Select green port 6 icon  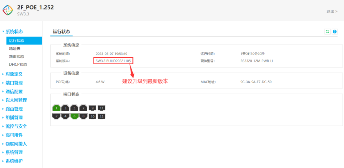click(75, 116)
